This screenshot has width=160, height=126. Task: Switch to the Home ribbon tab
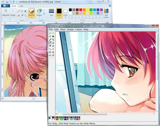pos(14,6)
